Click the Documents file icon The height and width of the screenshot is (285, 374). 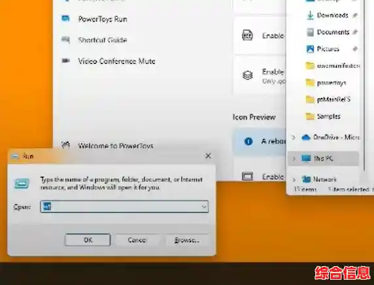[x=310, y=32]
